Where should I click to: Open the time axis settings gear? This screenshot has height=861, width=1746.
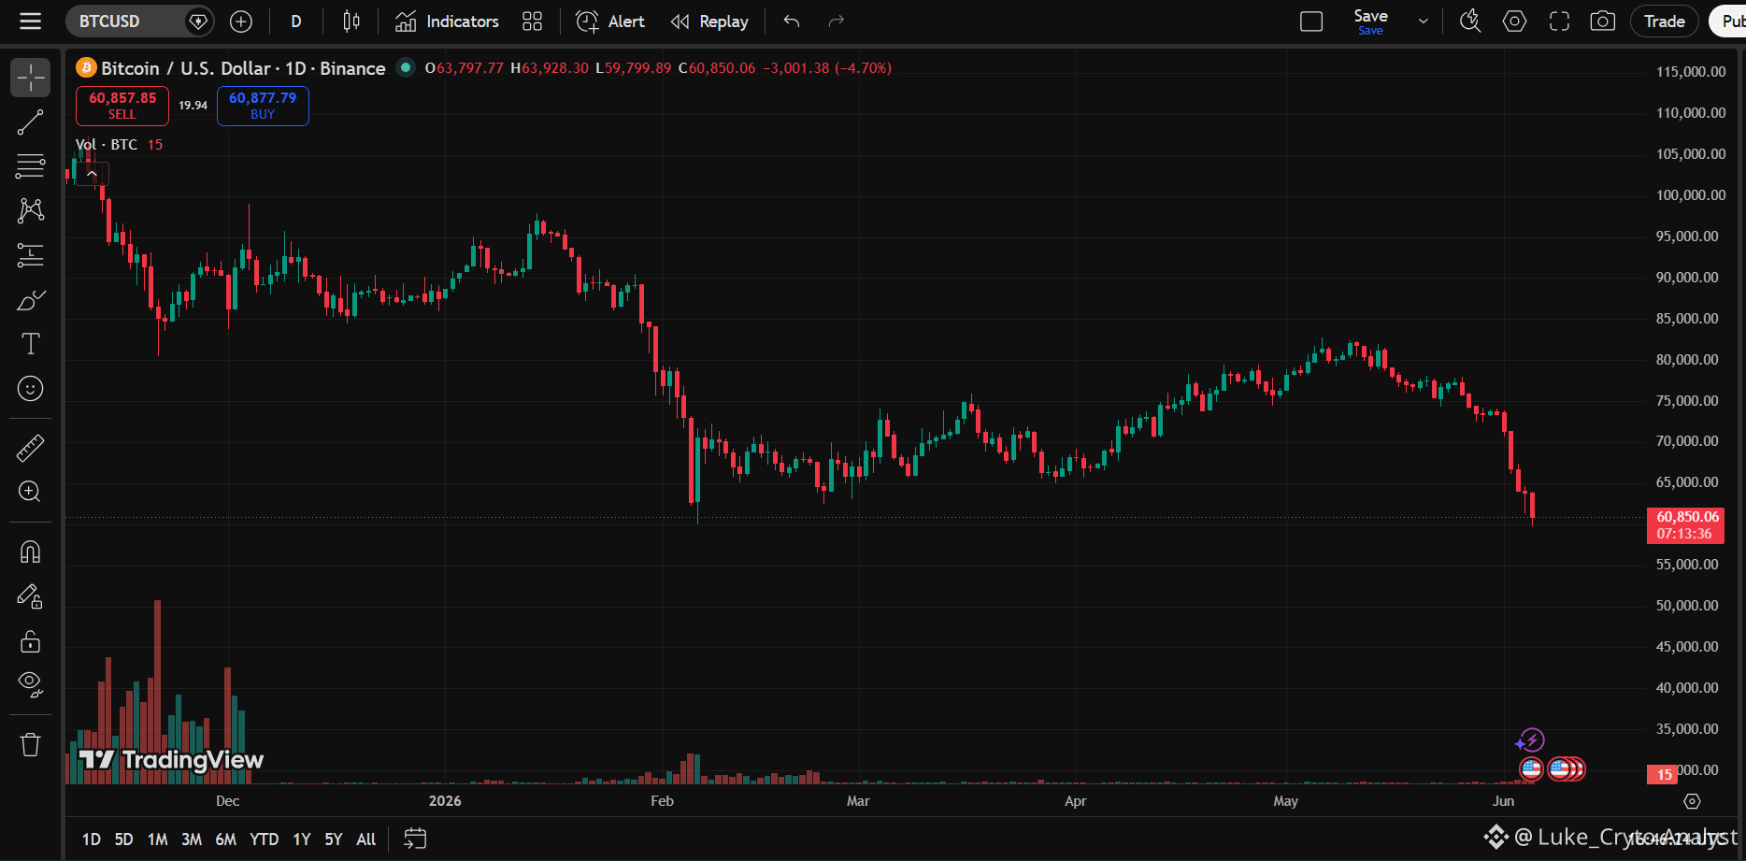(1692, 801)
